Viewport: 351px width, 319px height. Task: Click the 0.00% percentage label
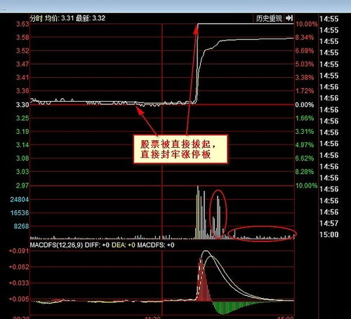pyautogui.click(x=305, y=104)
